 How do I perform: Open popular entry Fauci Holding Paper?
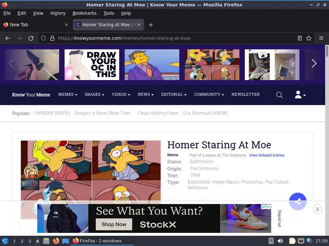pyautogui.click(x=158, y=113)
